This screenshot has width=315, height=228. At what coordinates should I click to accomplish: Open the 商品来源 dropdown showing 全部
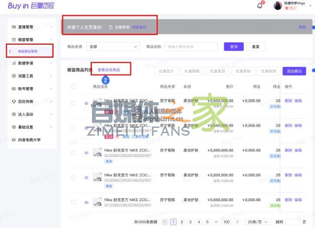[113, 47]
